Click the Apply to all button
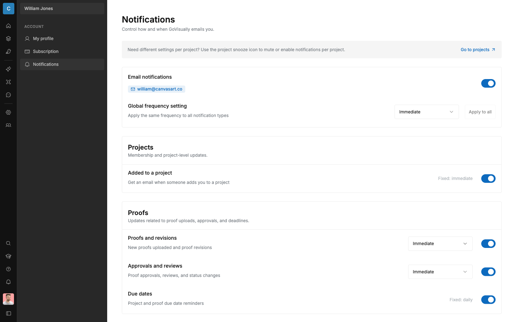 (480, 112)
